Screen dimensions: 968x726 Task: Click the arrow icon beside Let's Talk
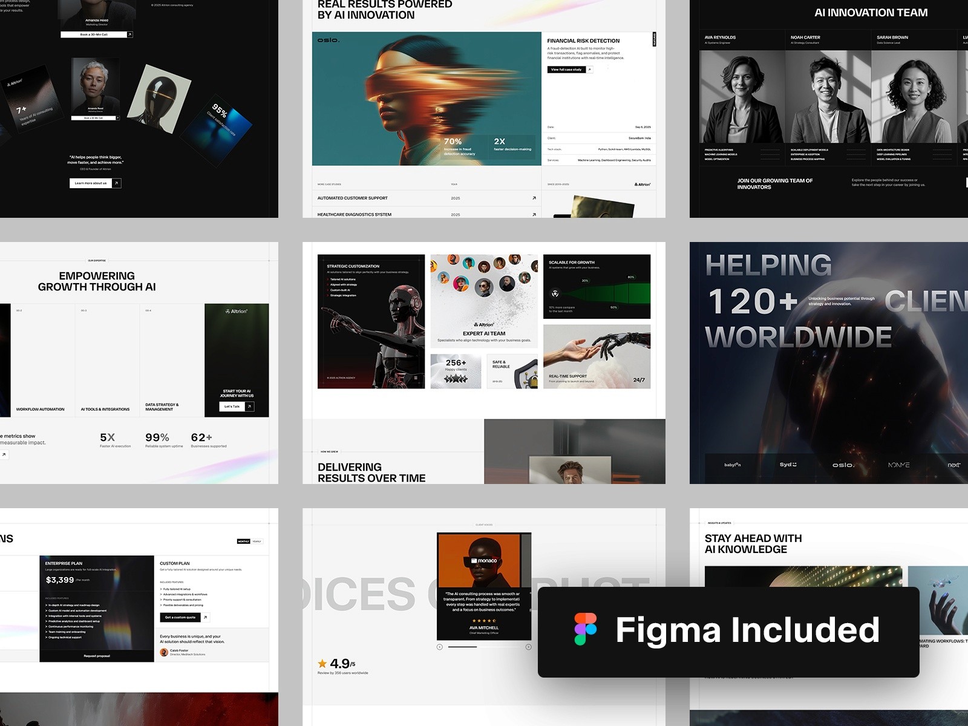click(249, 407)
